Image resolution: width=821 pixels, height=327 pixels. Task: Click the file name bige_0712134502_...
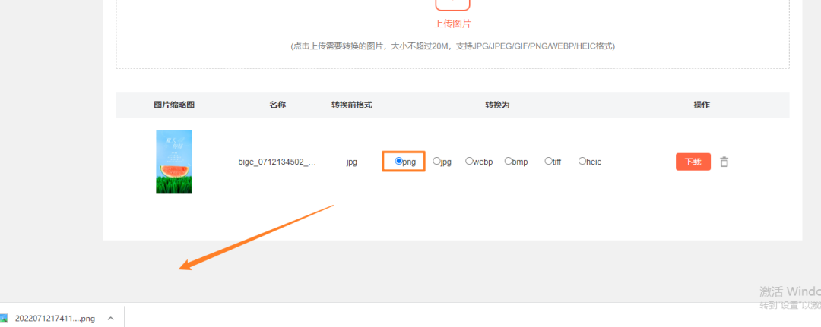click(277, 162)
